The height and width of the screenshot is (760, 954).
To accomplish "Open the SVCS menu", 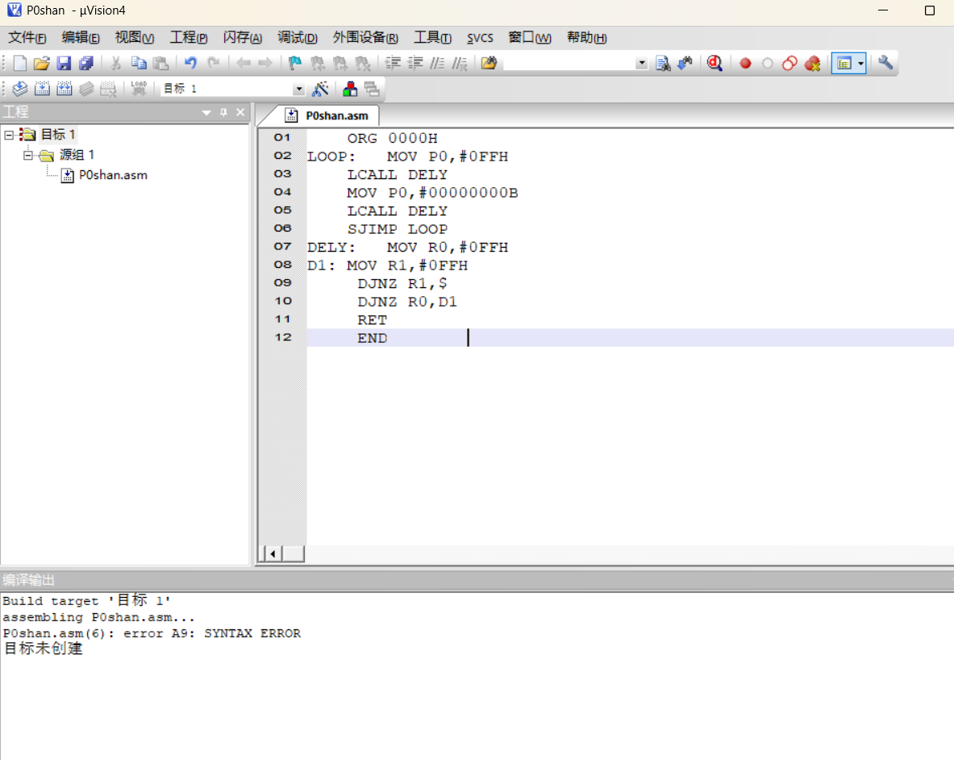I will point(480,38).
